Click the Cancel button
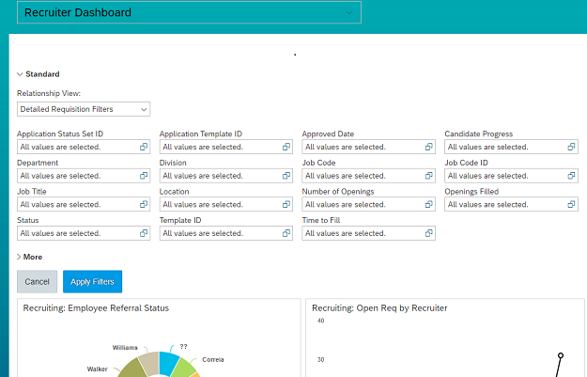This screenshot has height=377, width=587. (37, 281)
